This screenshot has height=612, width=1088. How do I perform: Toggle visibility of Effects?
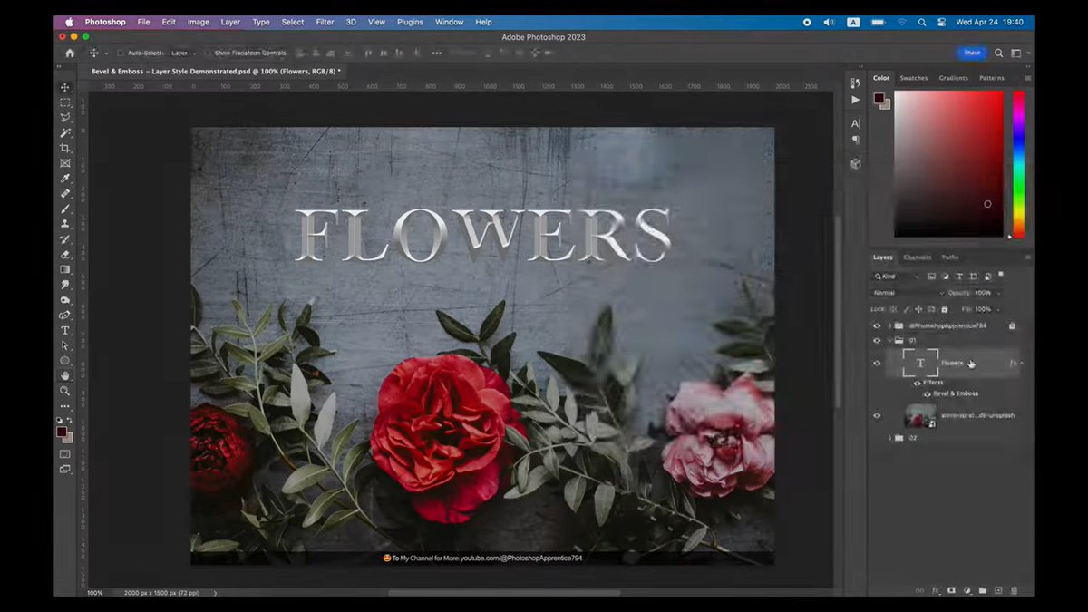[x=917, y=383]
